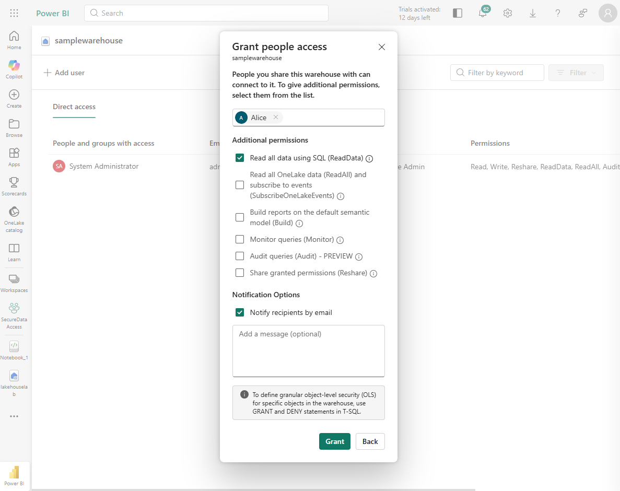Open Help question mark menu

tap(557, 13)
